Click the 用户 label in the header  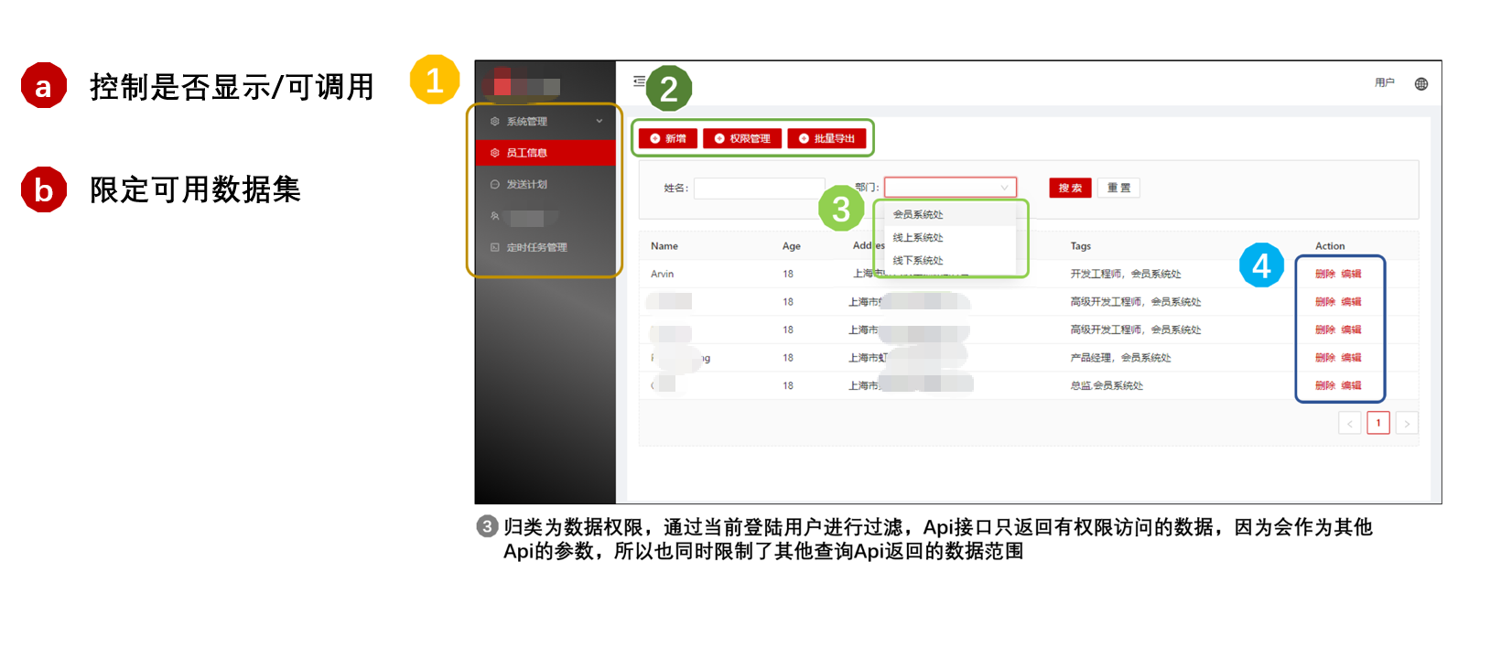pos(1385,83)
